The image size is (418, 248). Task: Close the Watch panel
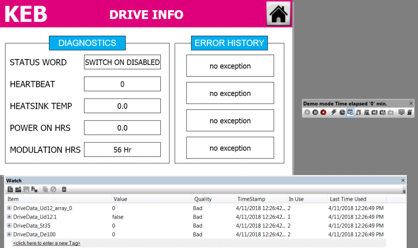click(403, 180)
